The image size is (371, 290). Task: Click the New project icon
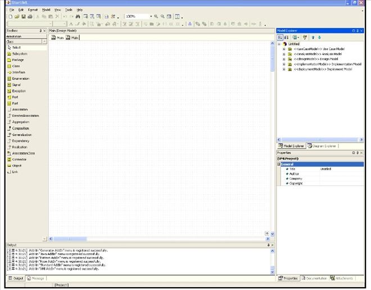coord(11,16)
